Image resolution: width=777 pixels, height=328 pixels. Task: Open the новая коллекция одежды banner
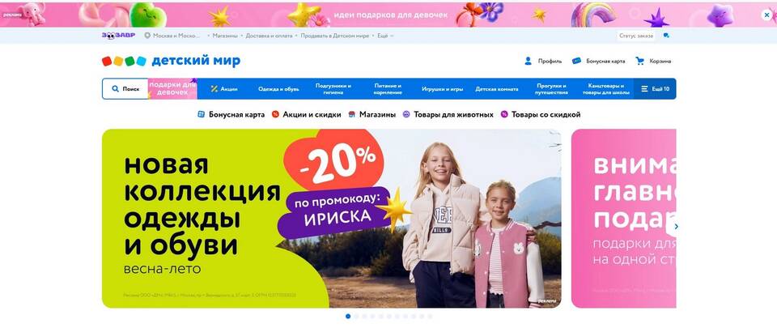pyautogui.click(x=332, y=219)
